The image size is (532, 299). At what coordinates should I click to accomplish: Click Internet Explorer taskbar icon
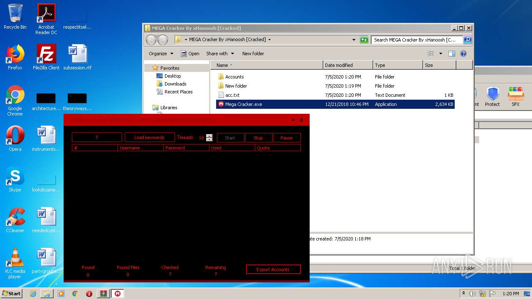click(x=33, y=294)
